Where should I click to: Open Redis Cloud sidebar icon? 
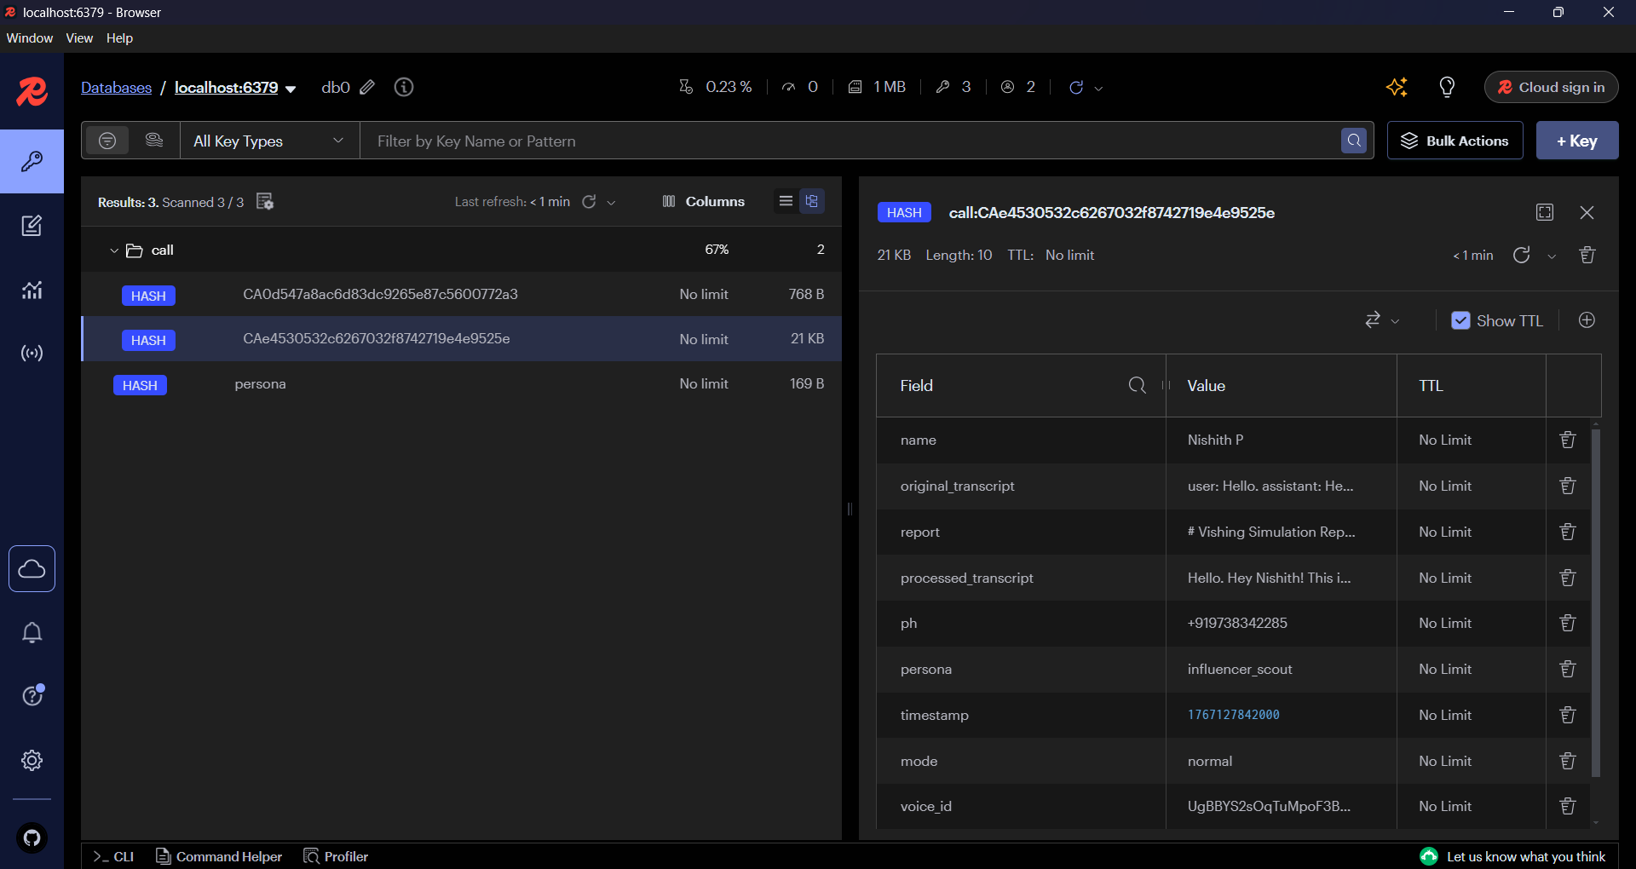tap(32, 568)
